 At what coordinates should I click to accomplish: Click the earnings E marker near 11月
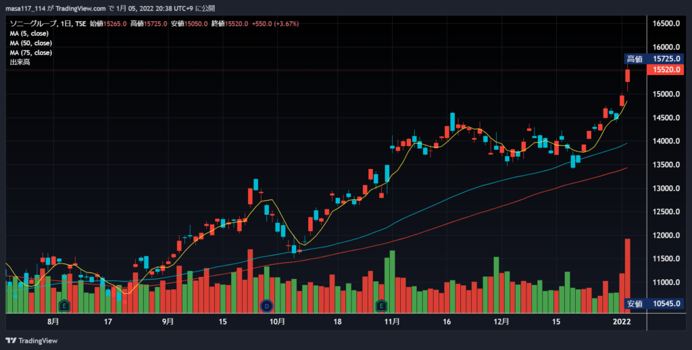point(381,305)
